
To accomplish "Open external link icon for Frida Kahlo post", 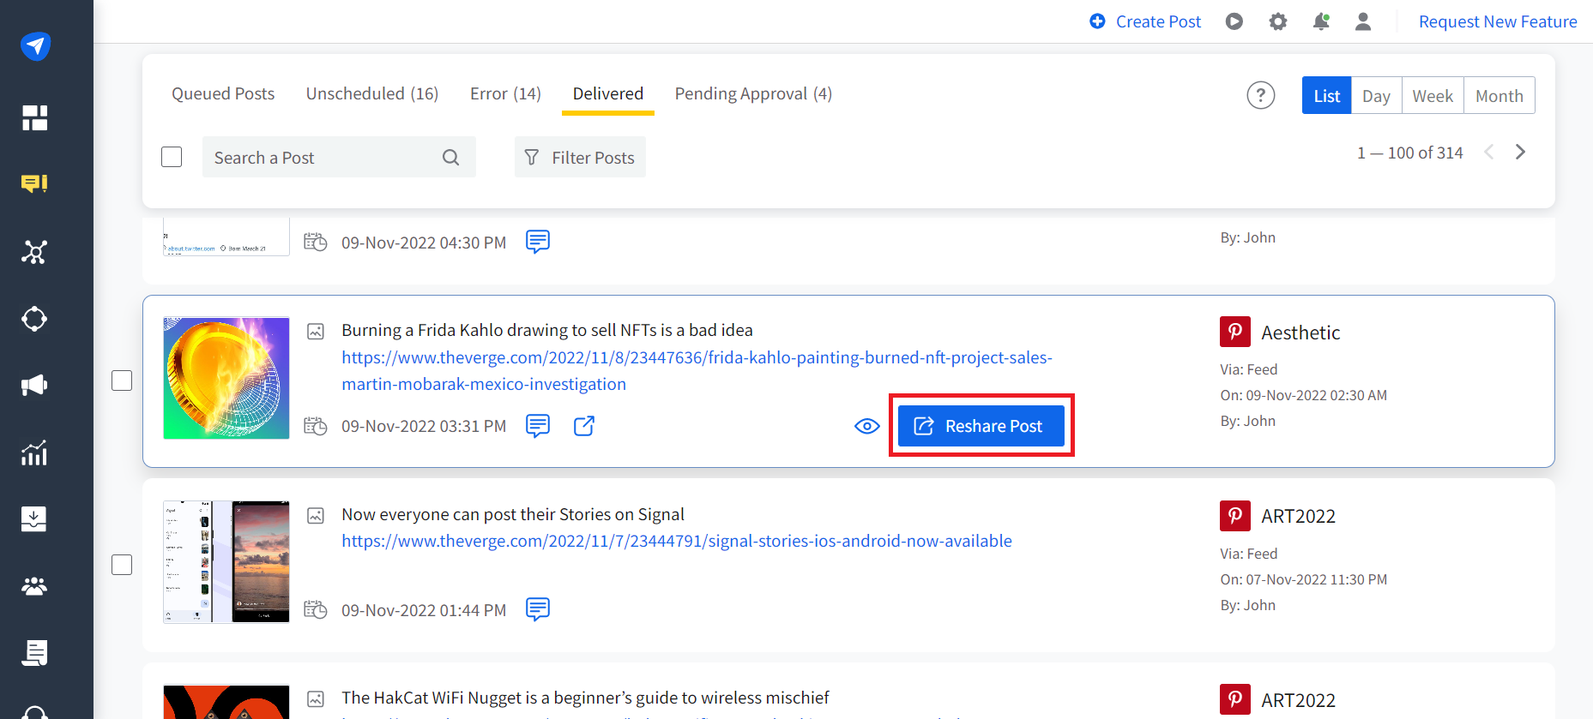I will [x=583, y=426].
